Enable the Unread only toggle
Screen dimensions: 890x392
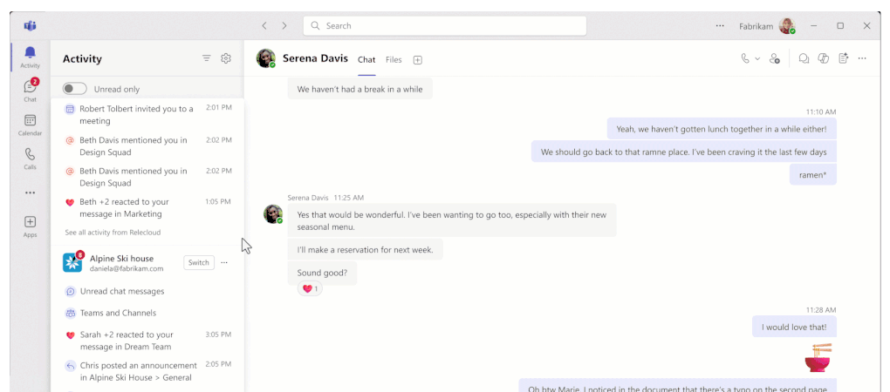pyautogui.click(x=75, y=89)
